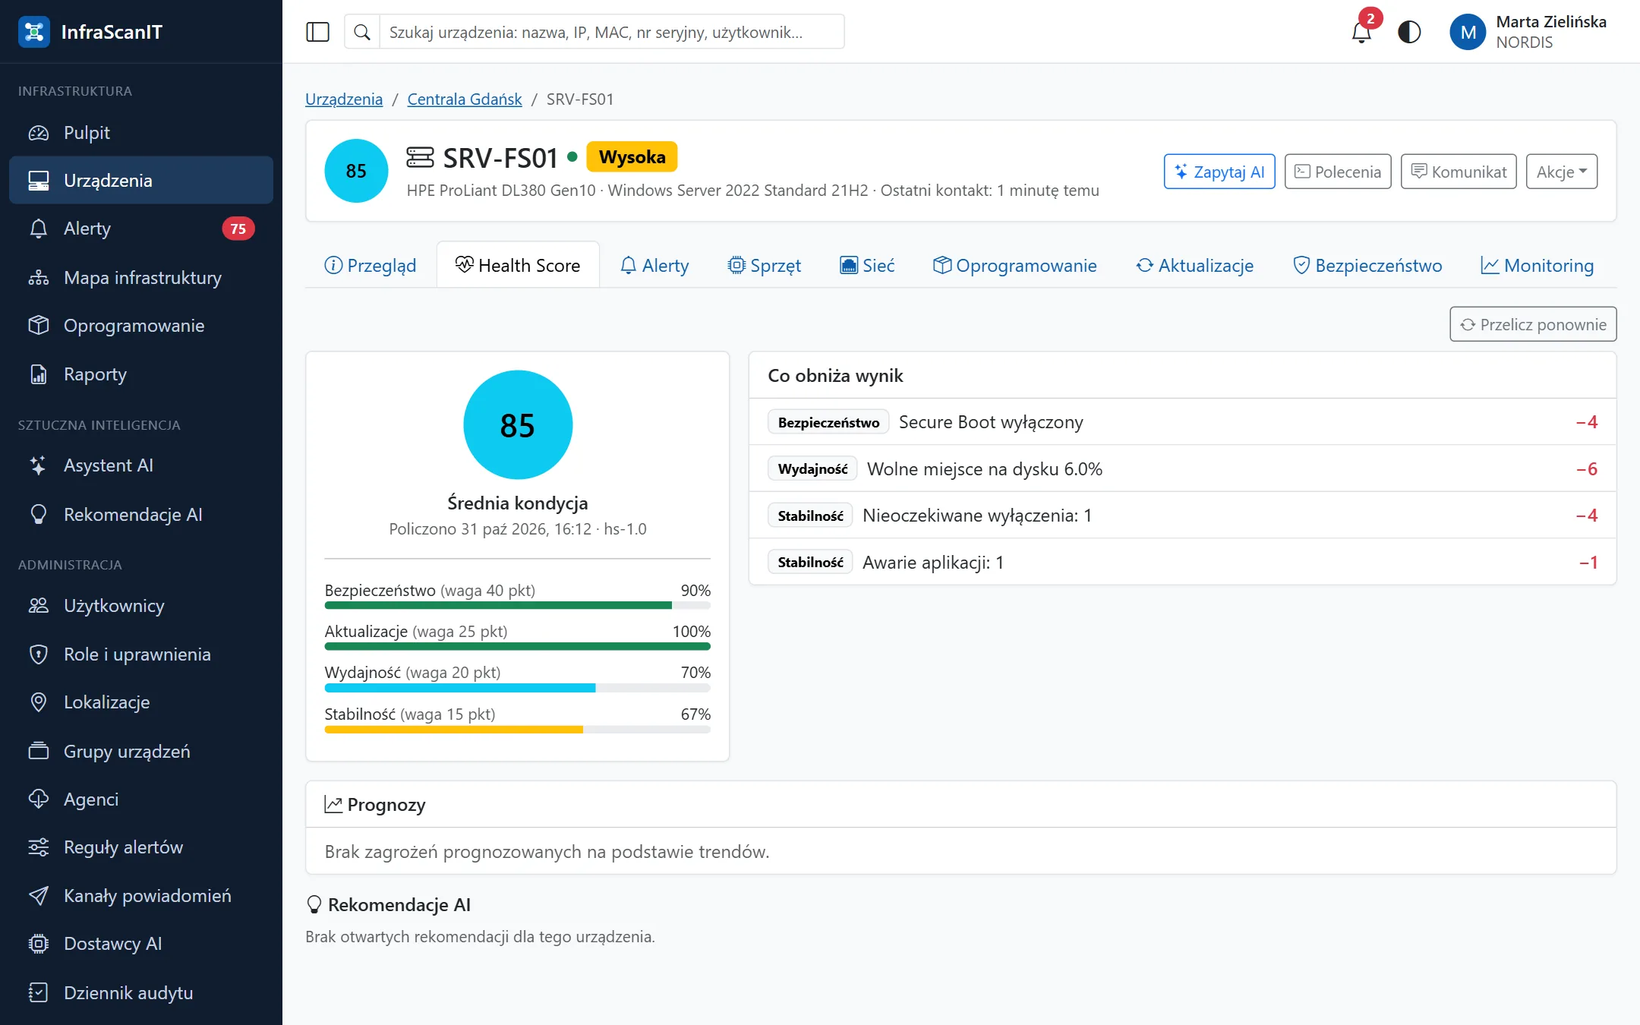Open Role i uprawnienia

click(x=141, y=654)
